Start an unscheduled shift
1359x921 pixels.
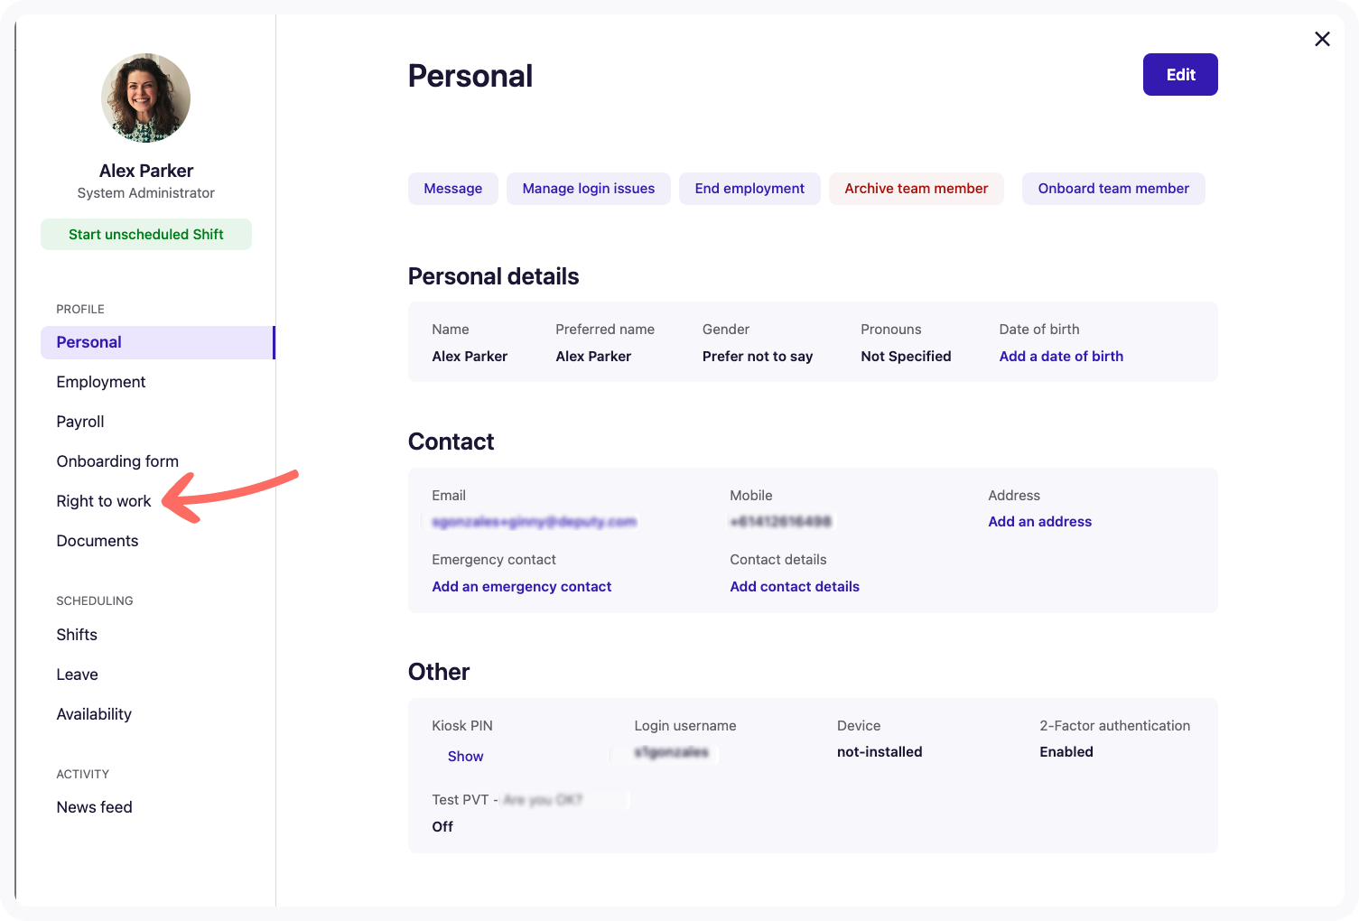click(145, 235)
